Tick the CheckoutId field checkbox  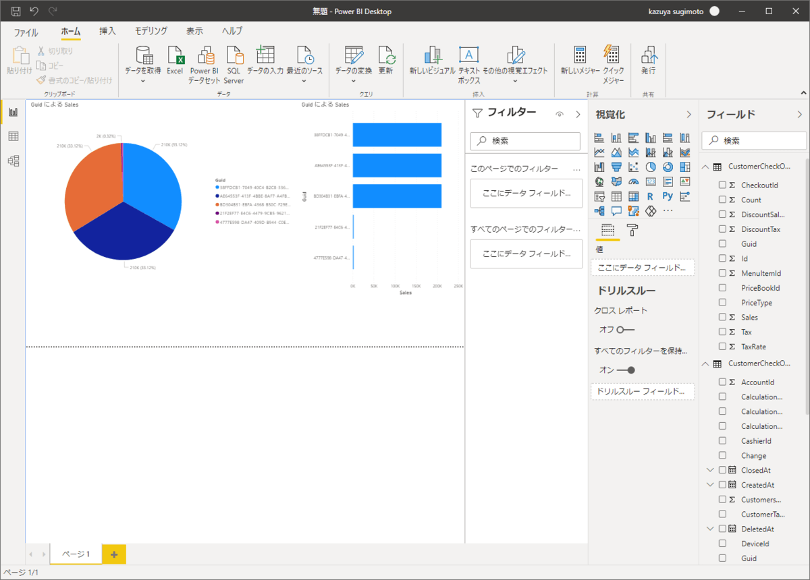click(x=722, y=185)
